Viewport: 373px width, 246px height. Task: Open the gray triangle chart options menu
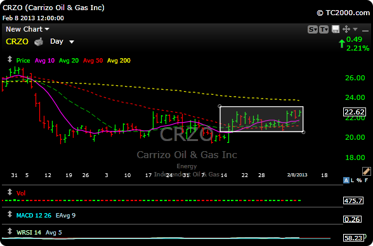coord(355,29)
